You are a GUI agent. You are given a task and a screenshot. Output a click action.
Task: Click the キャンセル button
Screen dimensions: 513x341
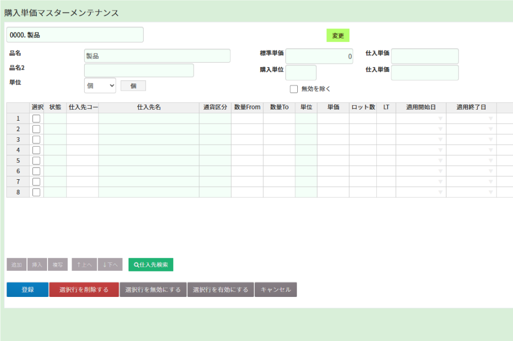point(276,289)
